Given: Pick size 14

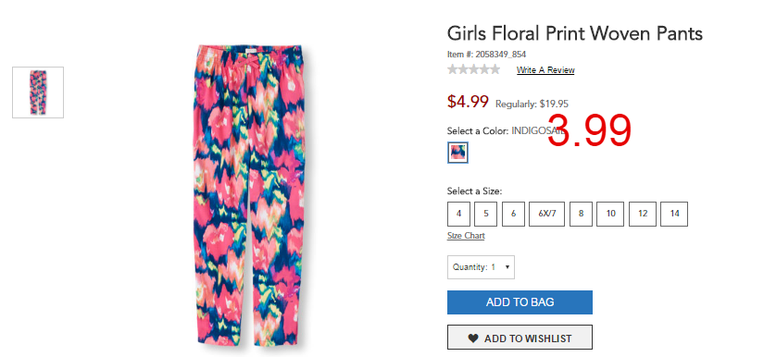Looking at the screenshot, I should (x=674, y=214).
